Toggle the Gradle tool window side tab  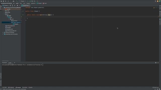pyautogui.click(x=160, y=7)
